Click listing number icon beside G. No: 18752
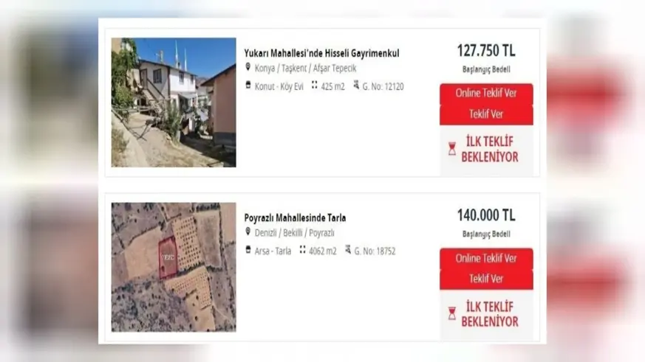The image size is (645, 362). (x=347, y=249)
